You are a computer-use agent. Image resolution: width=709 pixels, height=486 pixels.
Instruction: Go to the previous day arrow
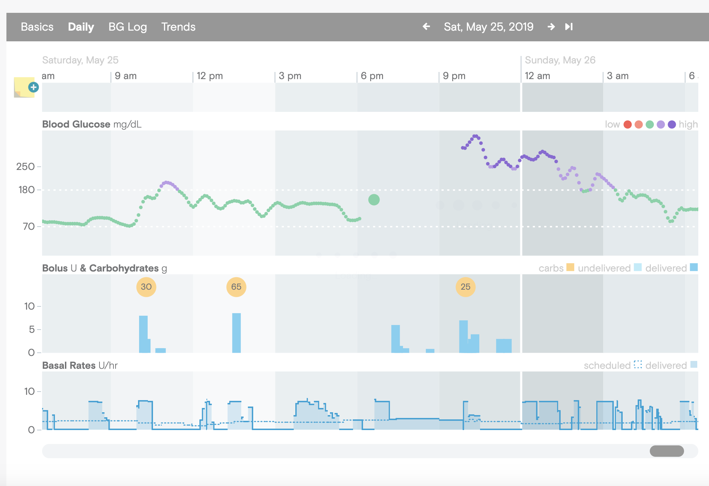click(426, 27)
